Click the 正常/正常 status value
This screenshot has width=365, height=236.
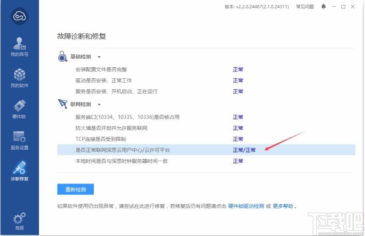point(244,150)
